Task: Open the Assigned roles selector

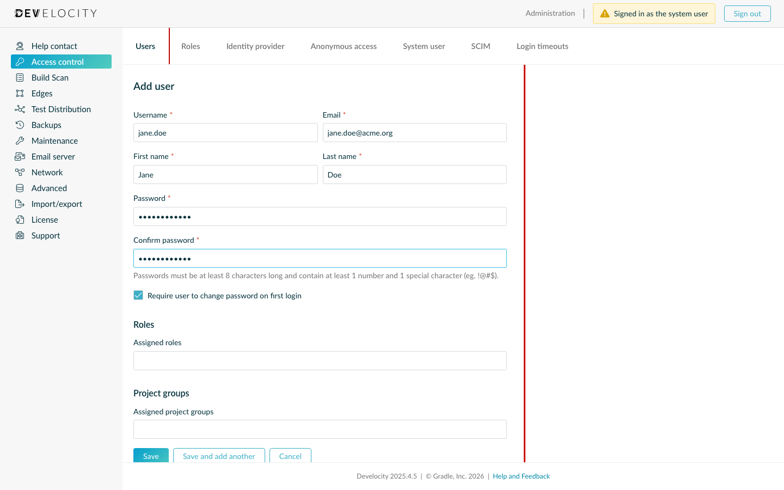Action: coord(320,360)
